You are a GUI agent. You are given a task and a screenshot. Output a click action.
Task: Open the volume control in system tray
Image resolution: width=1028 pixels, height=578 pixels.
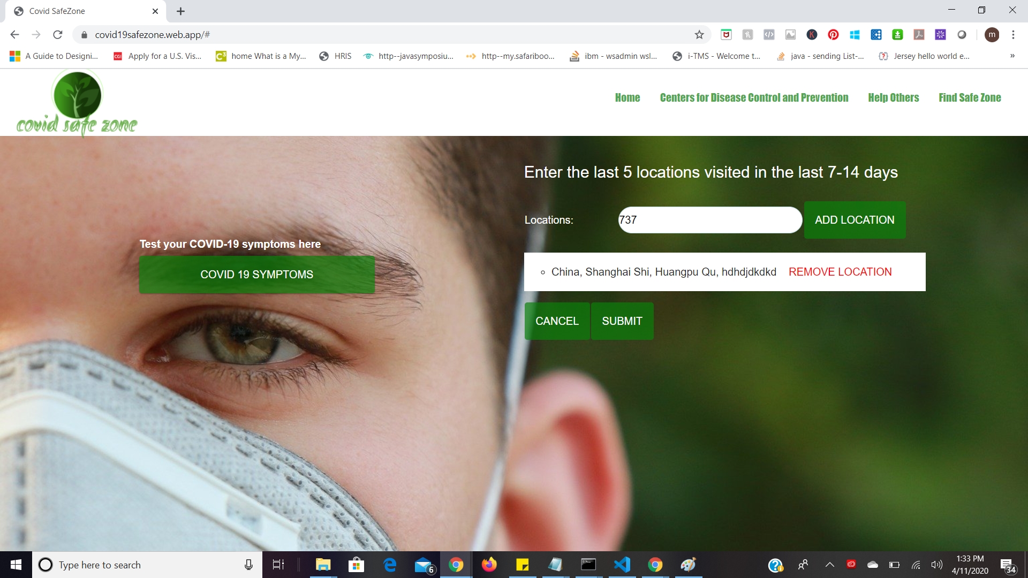coord(936,565)
